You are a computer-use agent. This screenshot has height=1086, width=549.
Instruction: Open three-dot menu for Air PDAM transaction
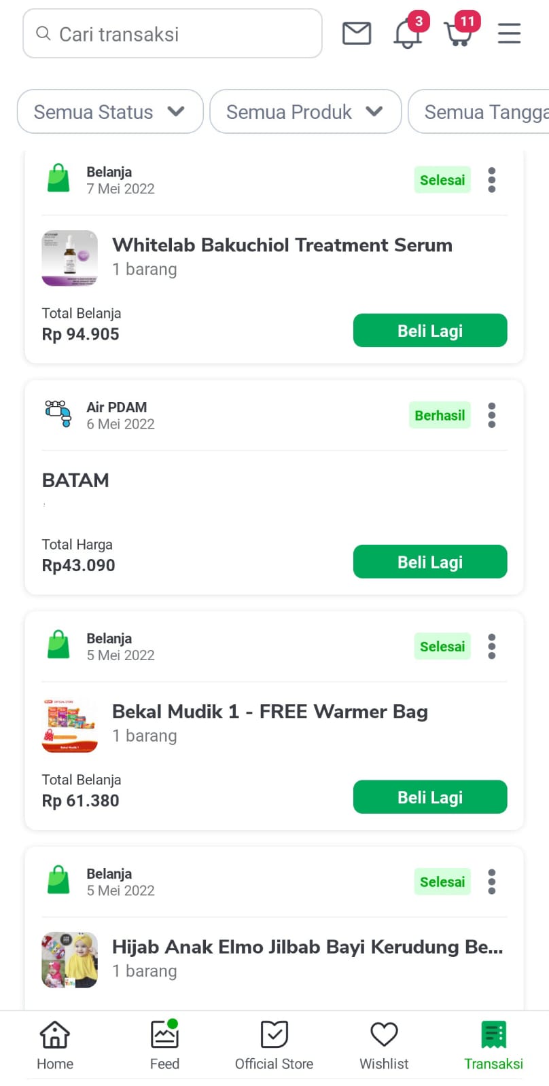click(492, 415)
